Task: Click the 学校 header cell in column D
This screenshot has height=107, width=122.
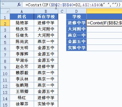Action: pyautogui.click(x=76, y=17)
